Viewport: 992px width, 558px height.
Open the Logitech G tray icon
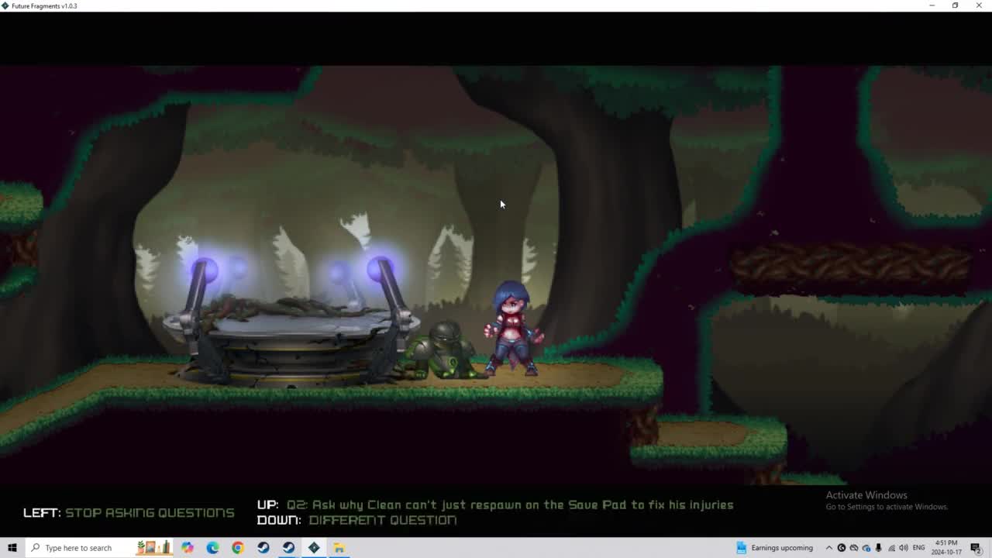pos(842,548)
